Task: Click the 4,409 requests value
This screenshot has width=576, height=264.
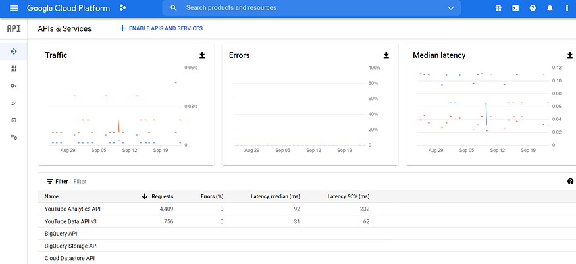Action: (x=167, y=209)
